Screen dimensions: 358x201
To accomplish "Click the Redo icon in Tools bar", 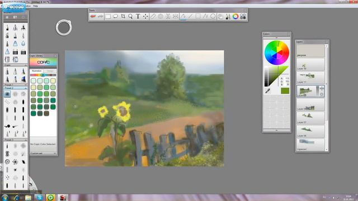I will [x=101, y=16].
